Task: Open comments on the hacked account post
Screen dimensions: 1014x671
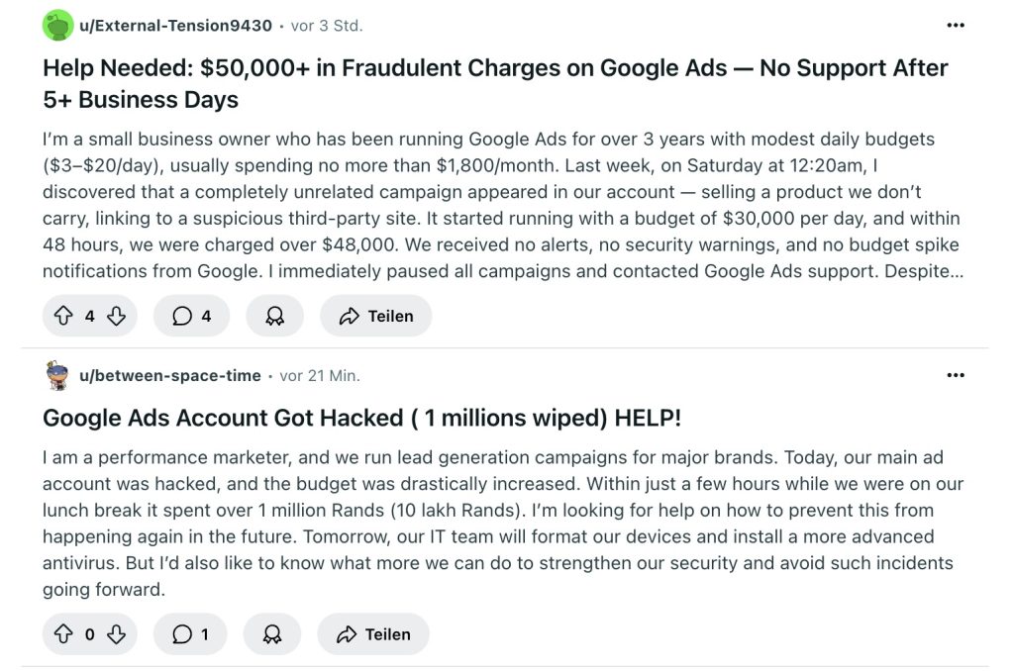Action: pyautogui.click(x=190, y=634)
